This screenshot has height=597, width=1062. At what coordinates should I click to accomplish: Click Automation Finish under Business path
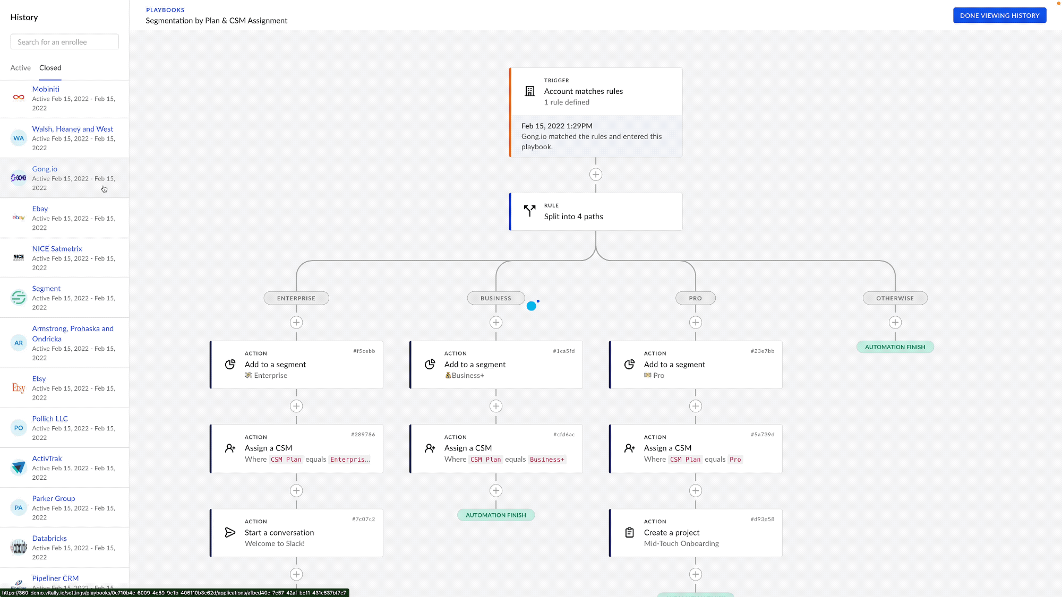496,515
